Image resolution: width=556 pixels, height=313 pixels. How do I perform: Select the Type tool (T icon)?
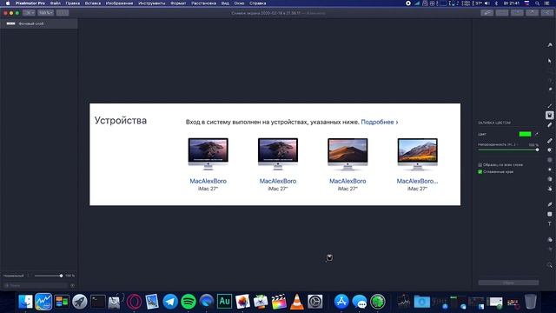coord(550,224)
